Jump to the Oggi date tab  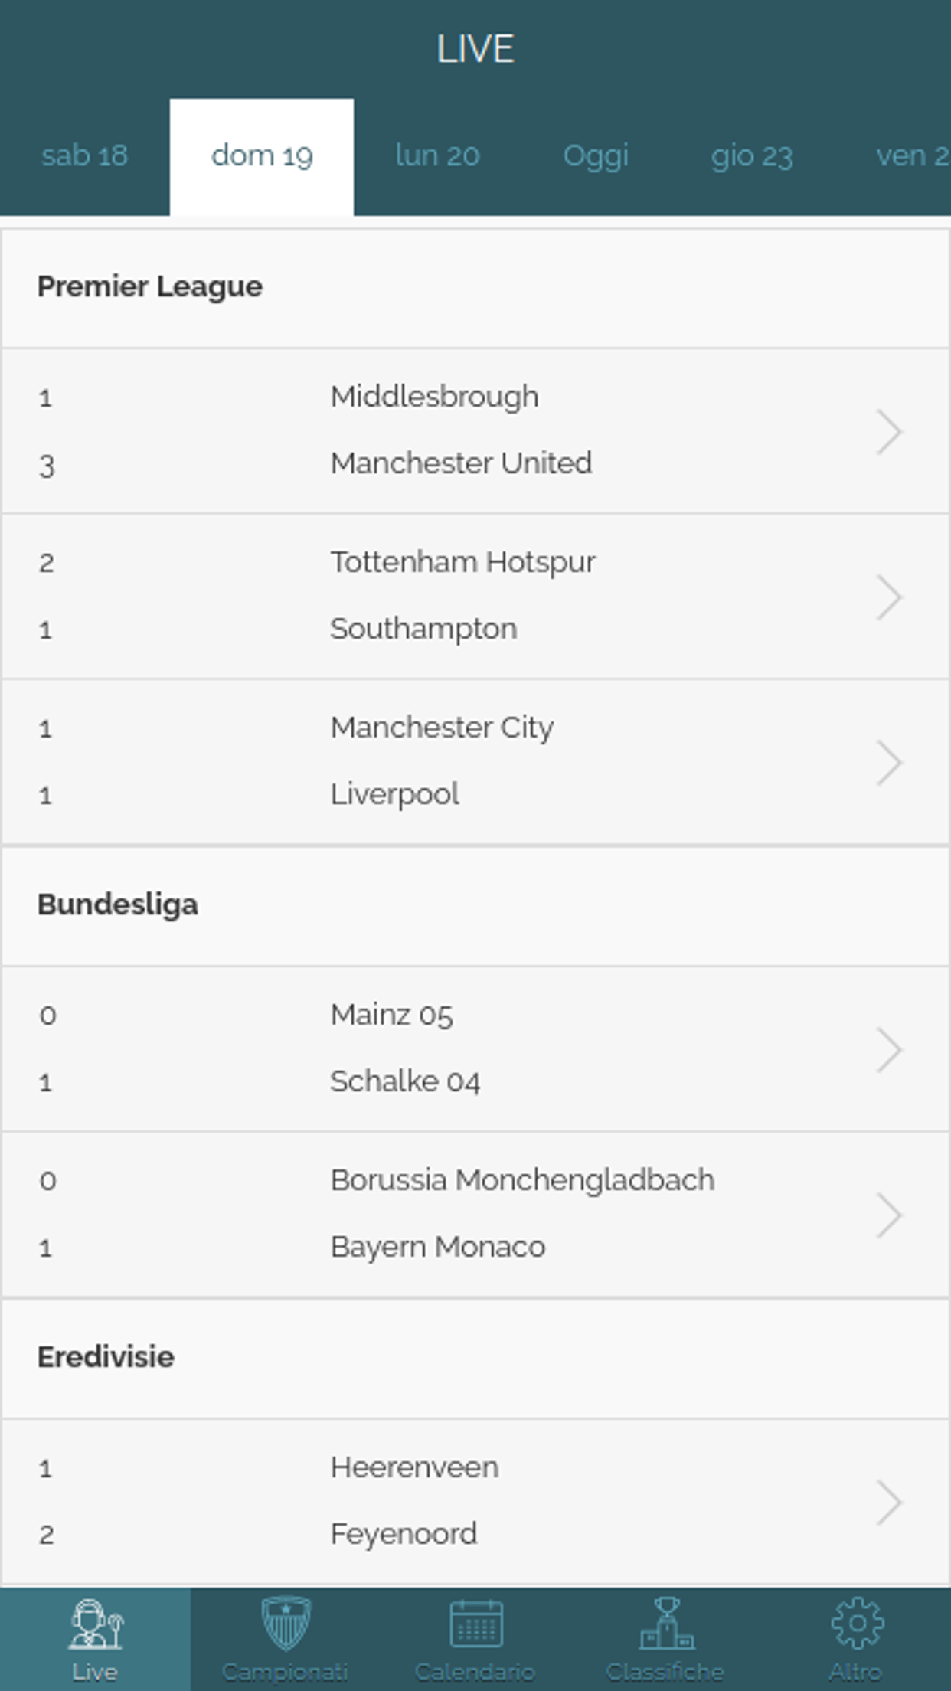pyautogui.click(x=596, y=156)
